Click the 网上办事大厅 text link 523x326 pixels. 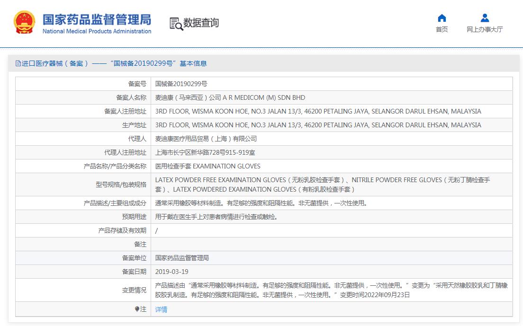click(x=485, y=29)
